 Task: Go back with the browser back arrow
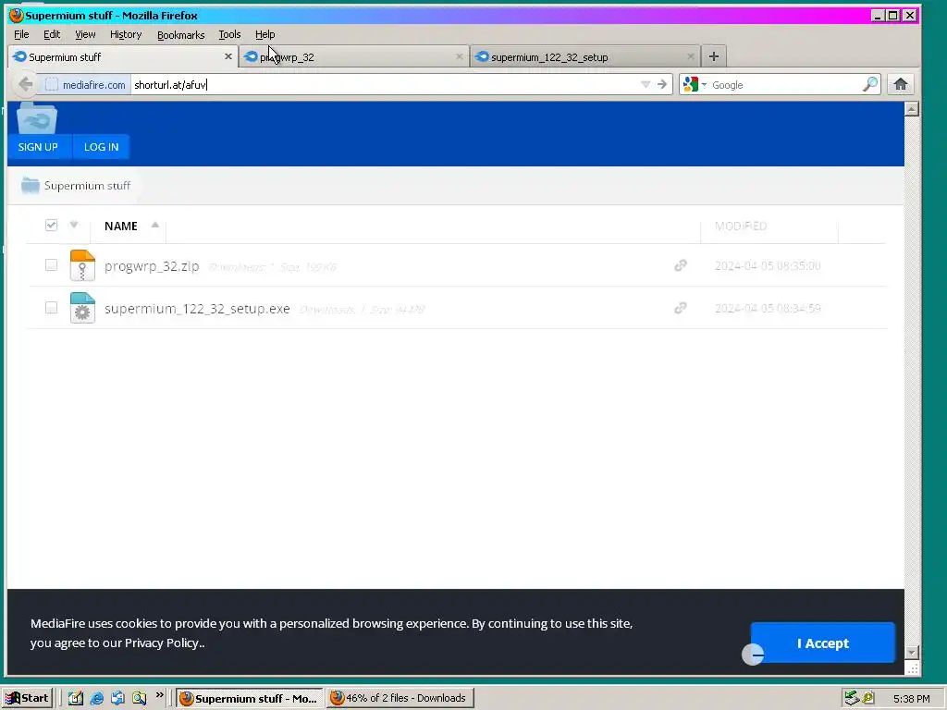[25, 84]
